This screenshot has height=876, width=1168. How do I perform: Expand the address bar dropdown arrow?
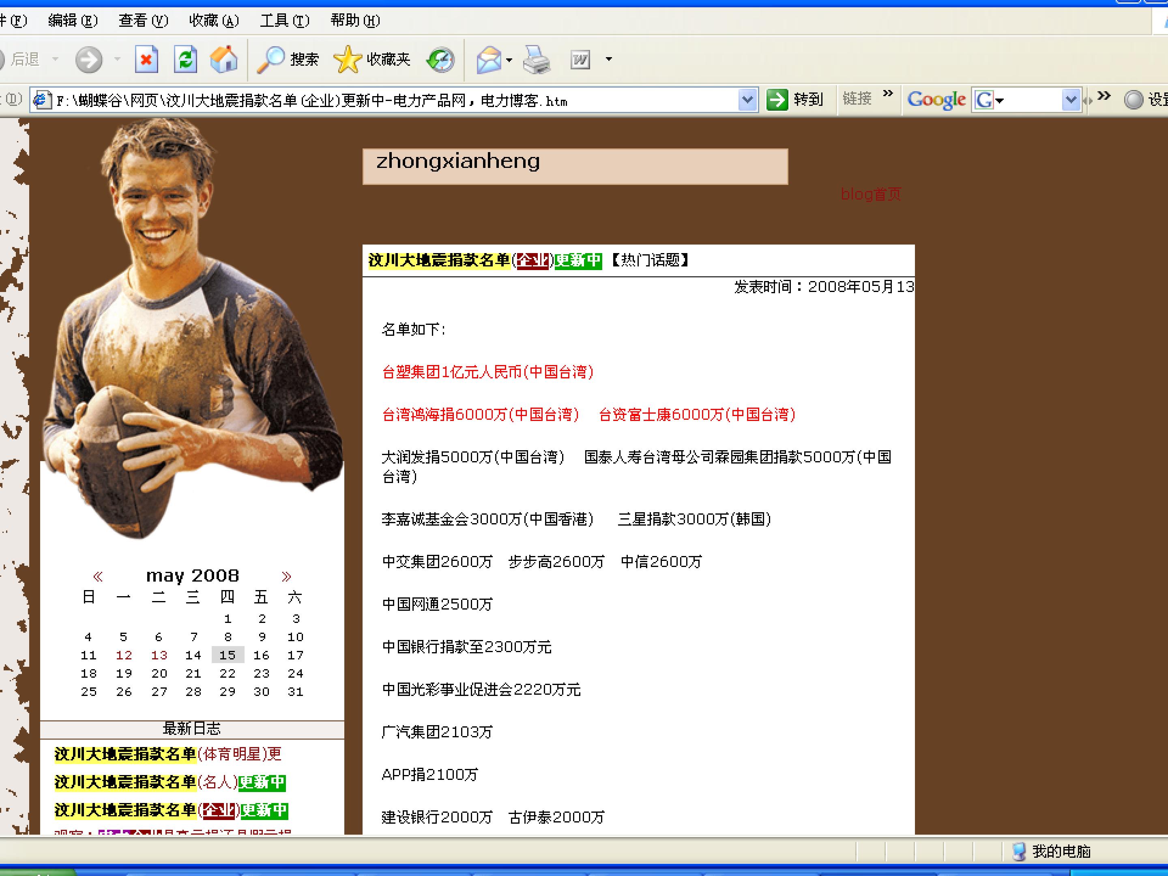[747, 99]
